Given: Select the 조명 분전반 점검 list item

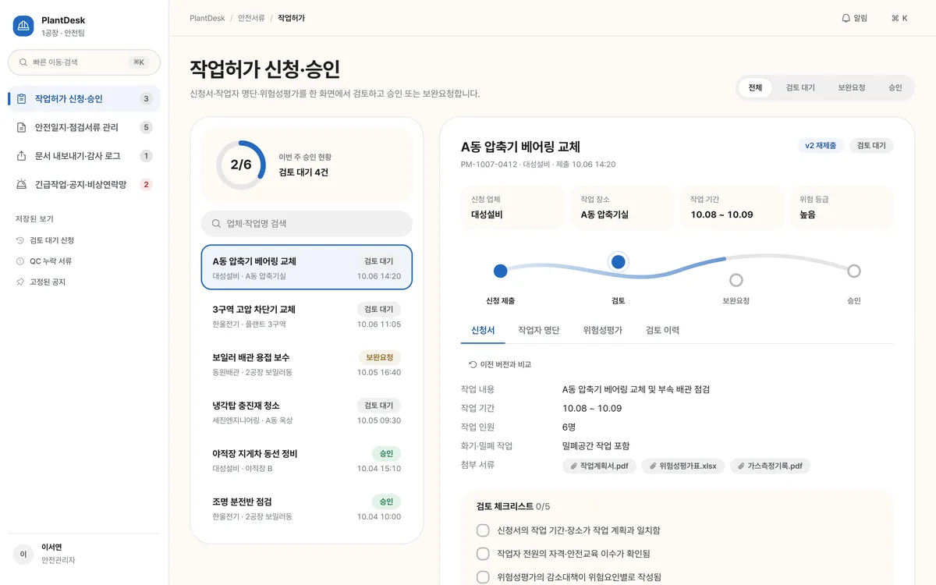Looking at the screenshot, I should pos(307,508).
